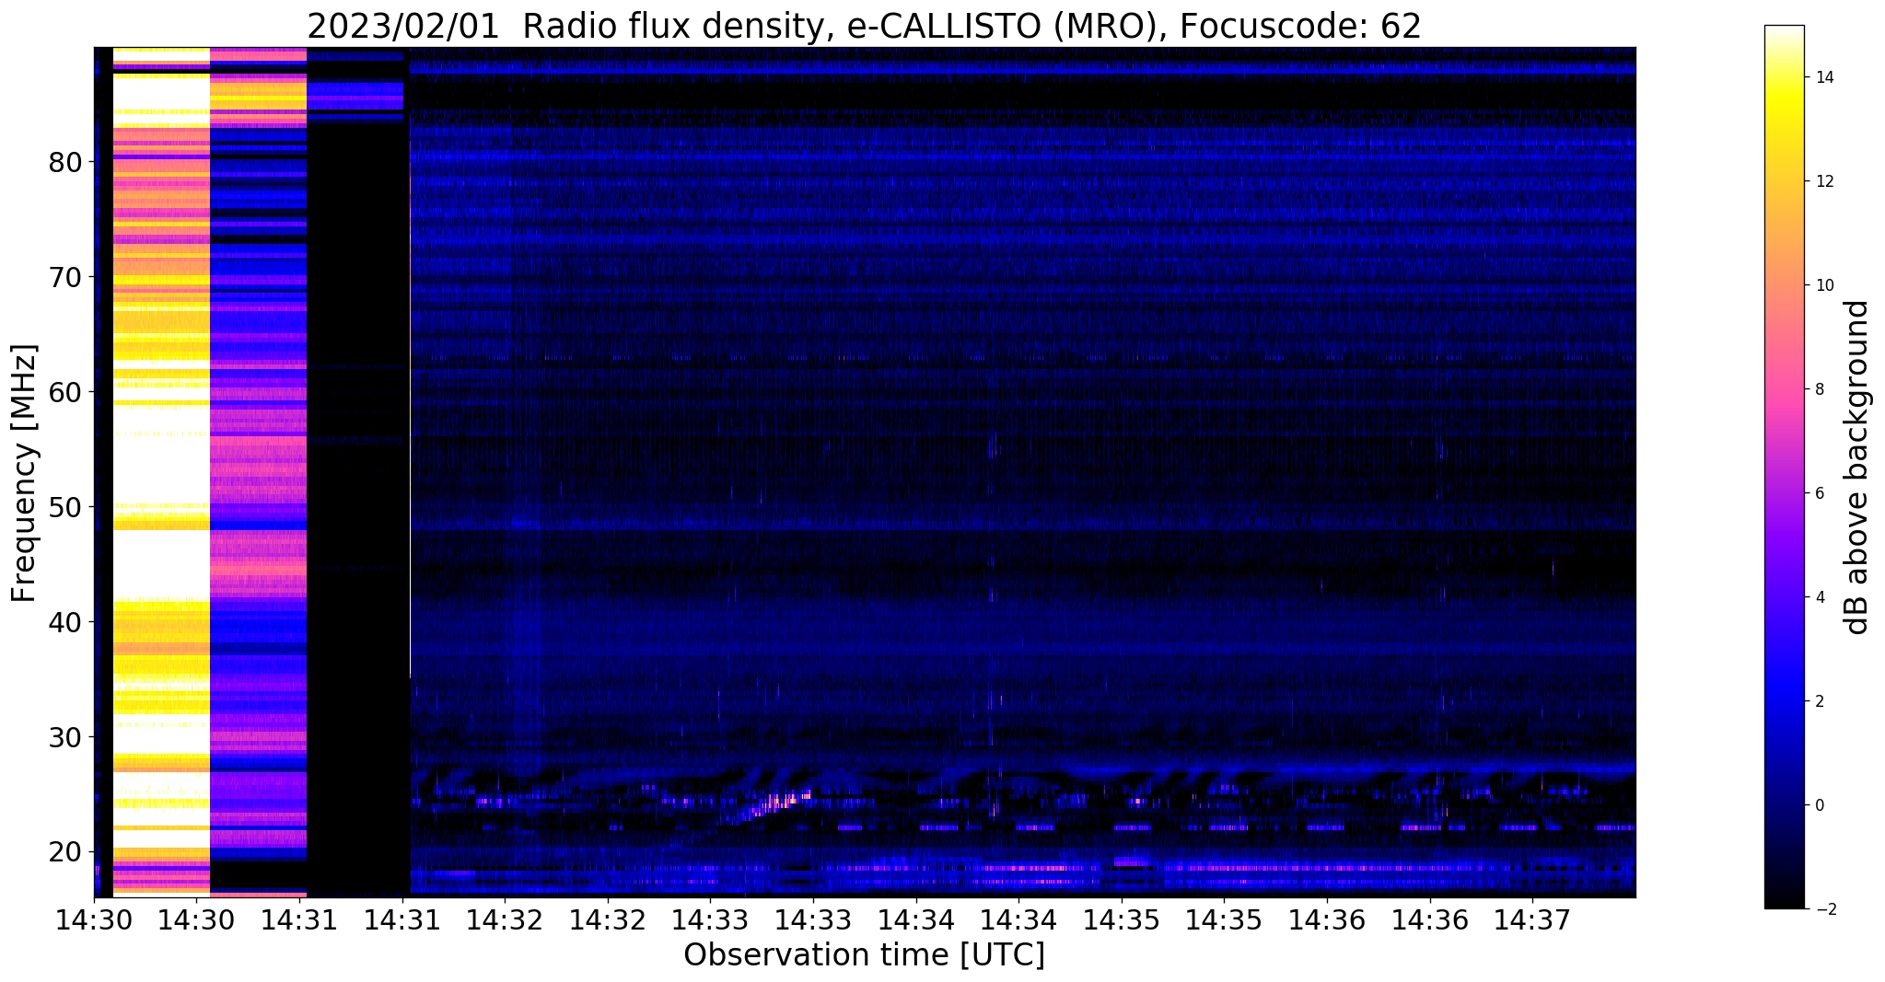Click the 6 tick label on the colorbar
Viewport: 1885px width, 982px height.
[1819, 493]
